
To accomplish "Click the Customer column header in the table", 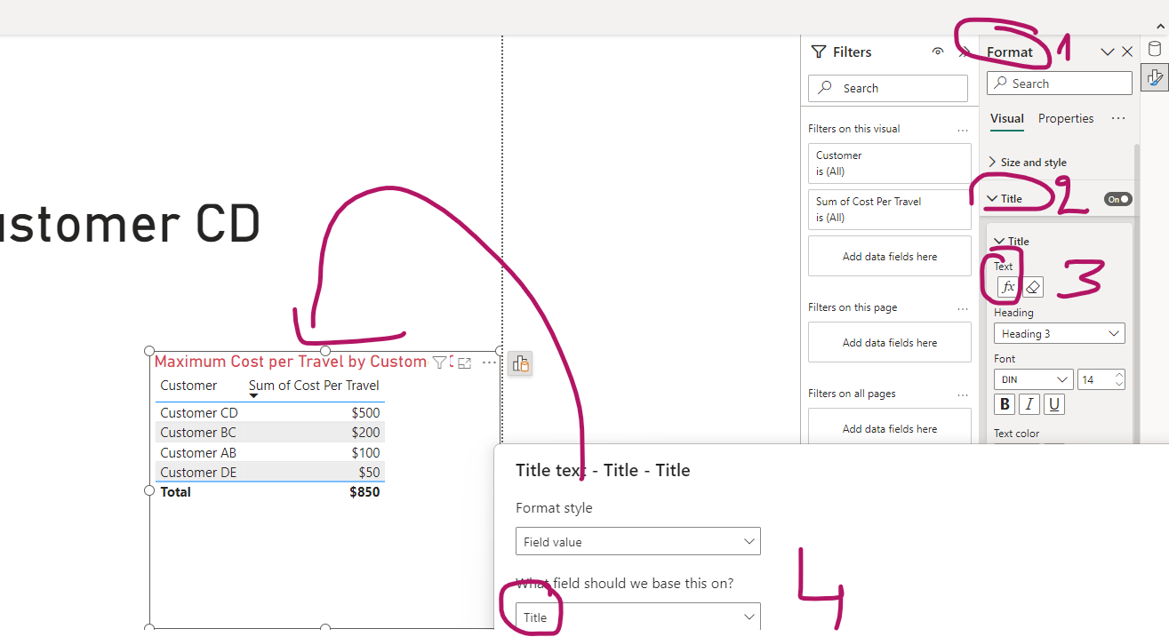I will [x=188, y=386].
